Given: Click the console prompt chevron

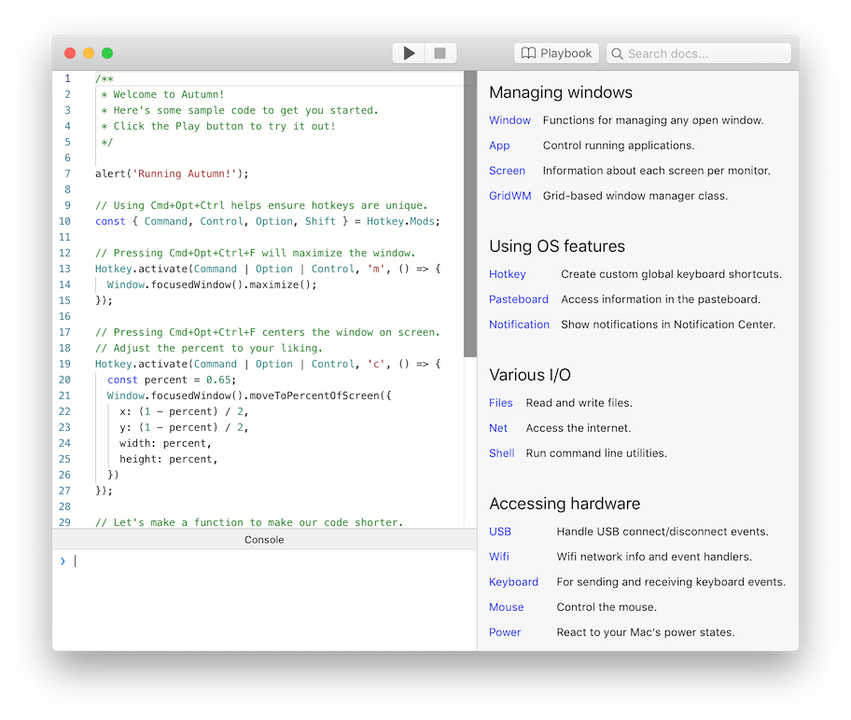Looking at the screenshot, I should [x=63, y=561].
